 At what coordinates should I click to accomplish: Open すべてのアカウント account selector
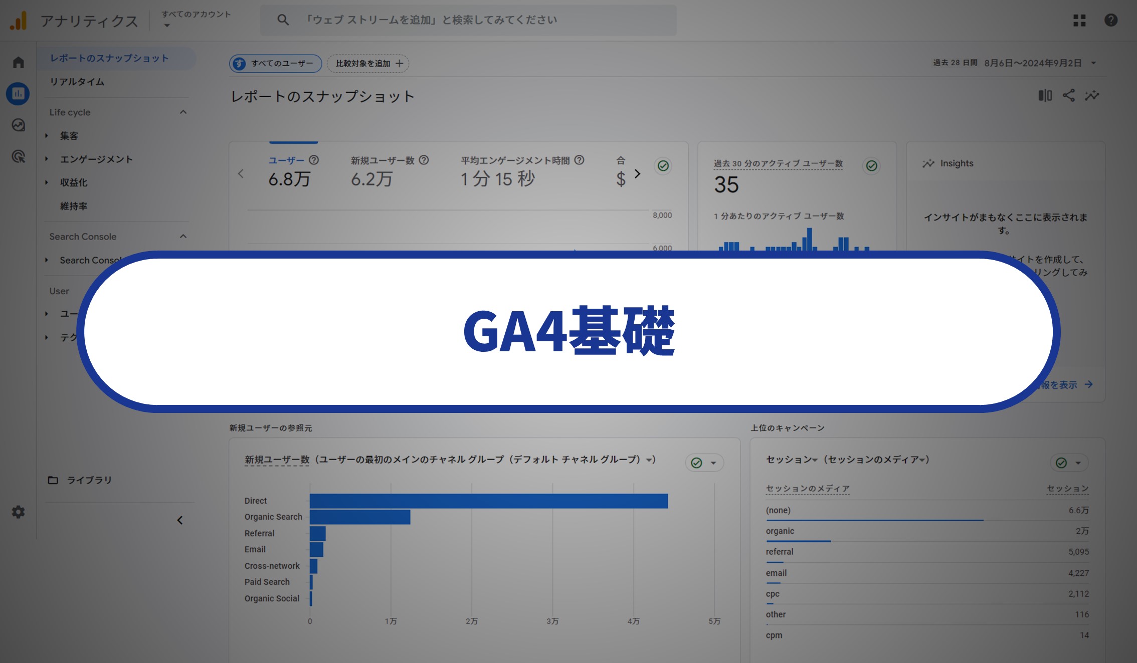[196, 19]
